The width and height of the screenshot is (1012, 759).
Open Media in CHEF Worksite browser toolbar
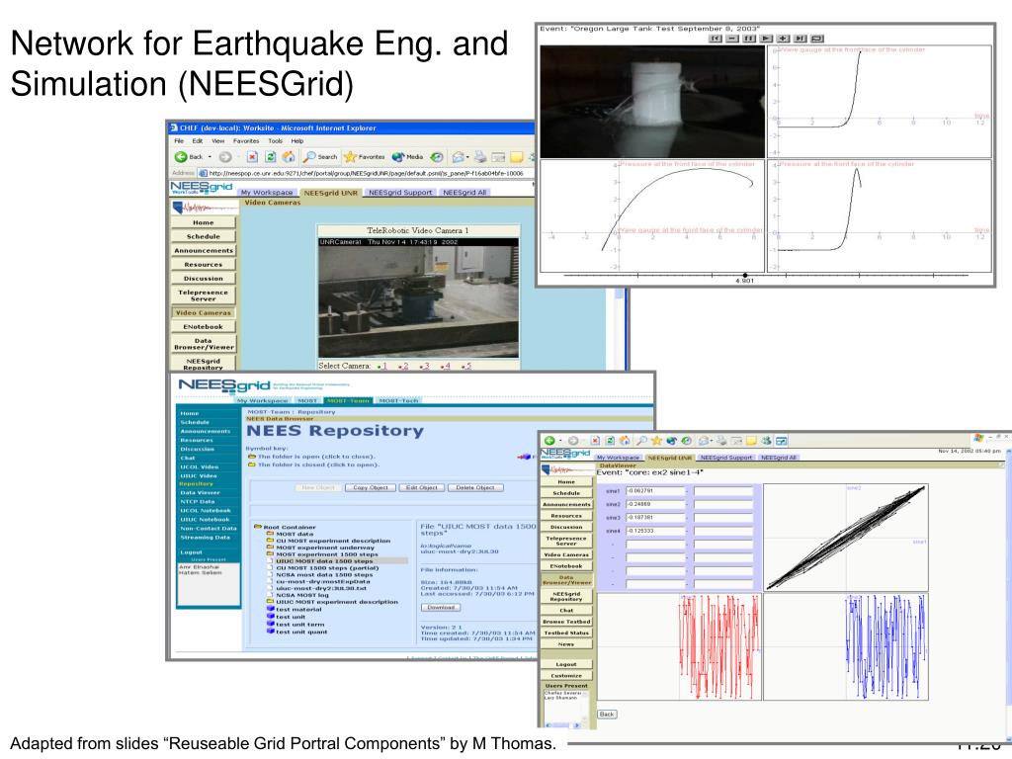pyautogui.click(x=407, y=157)
